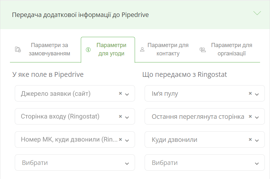
Task: Open empty 'Вибрати' dropdown under Pipedrive column
Action: (x=75, y=162)
